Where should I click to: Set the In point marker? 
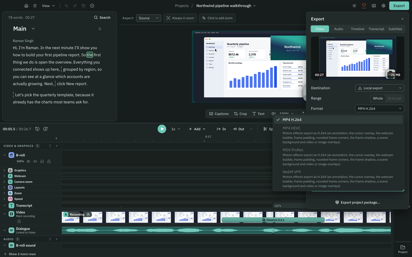[221, 129]
